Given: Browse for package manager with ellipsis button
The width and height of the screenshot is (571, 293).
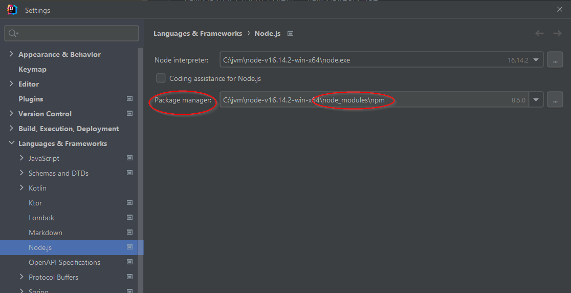Looking at the screenshot, I should (555, 100).
